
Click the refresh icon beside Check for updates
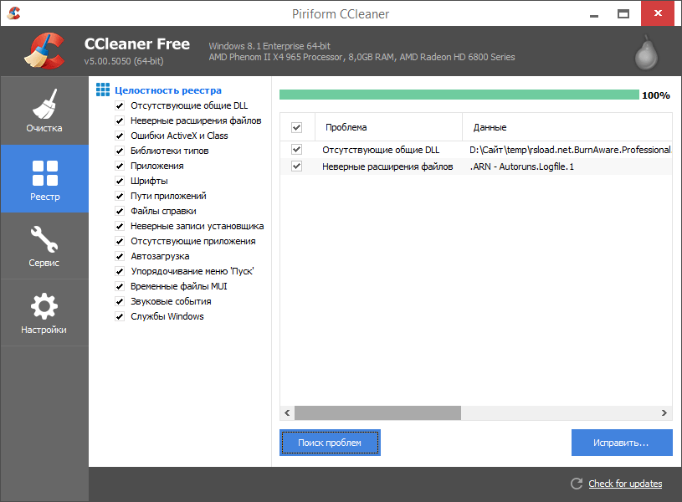(576, 484)
